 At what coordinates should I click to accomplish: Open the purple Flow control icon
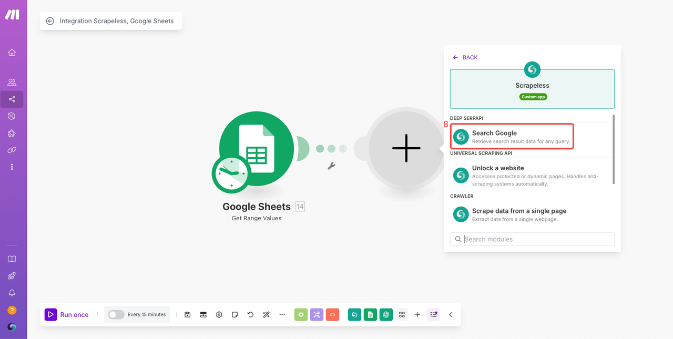(x=317, y=315)
